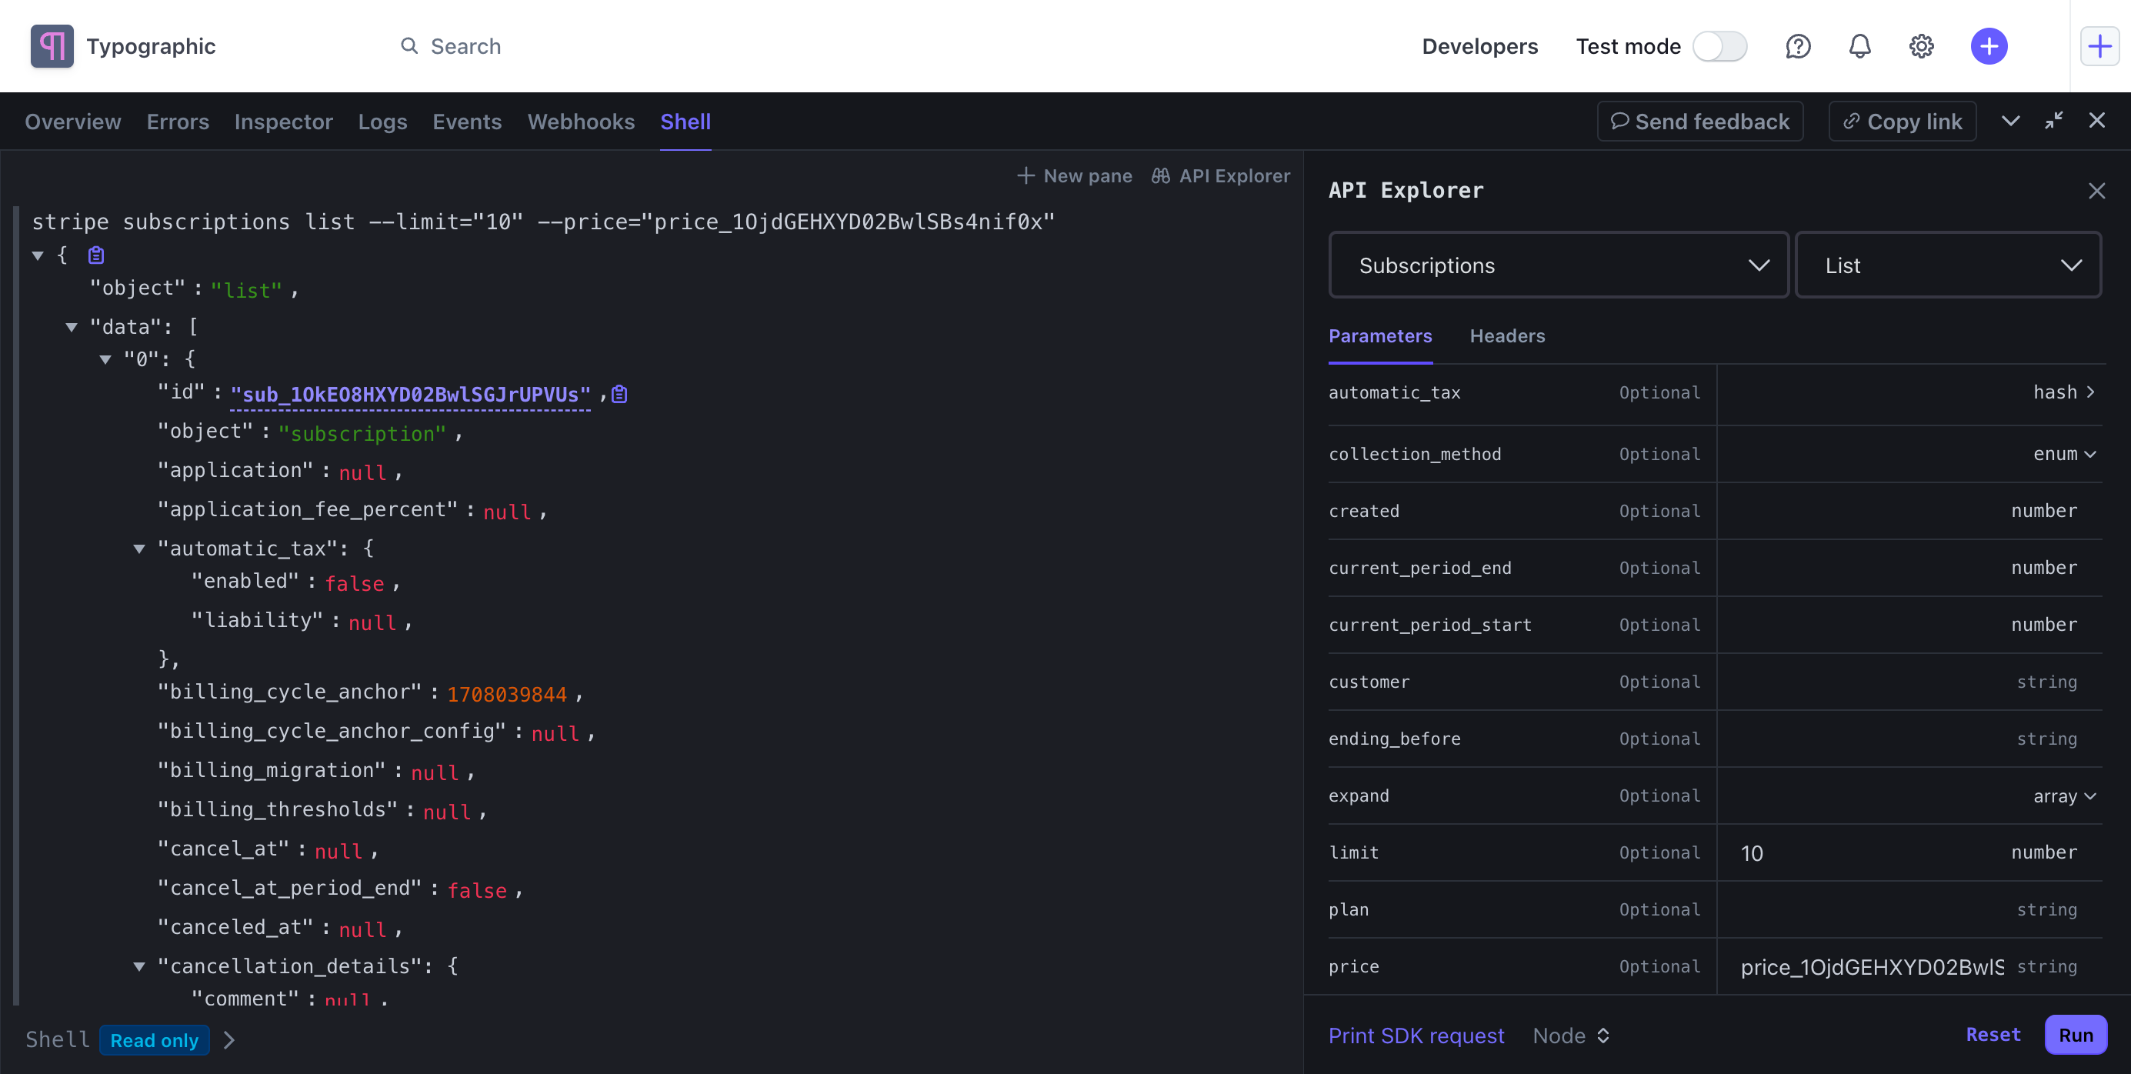The width and height of the screenshot is (2131, 1074).
Task: Click the purple plus button in the top bar
Action: (1989, 46)
